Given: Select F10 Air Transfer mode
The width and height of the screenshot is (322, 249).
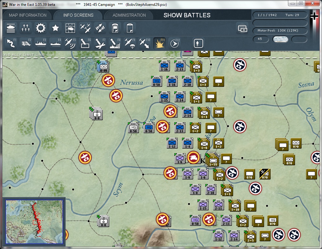Looking at the screenshot, I should tap(145, 43).
